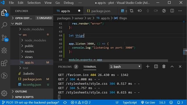The image size is (187, 105).
Task: Open the Go menu
Action: pos(58,3)
